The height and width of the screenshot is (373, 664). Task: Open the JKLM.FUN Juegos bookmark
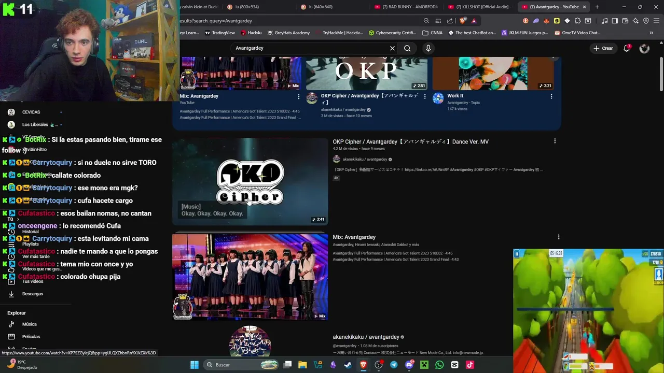(x=524, y=33)
